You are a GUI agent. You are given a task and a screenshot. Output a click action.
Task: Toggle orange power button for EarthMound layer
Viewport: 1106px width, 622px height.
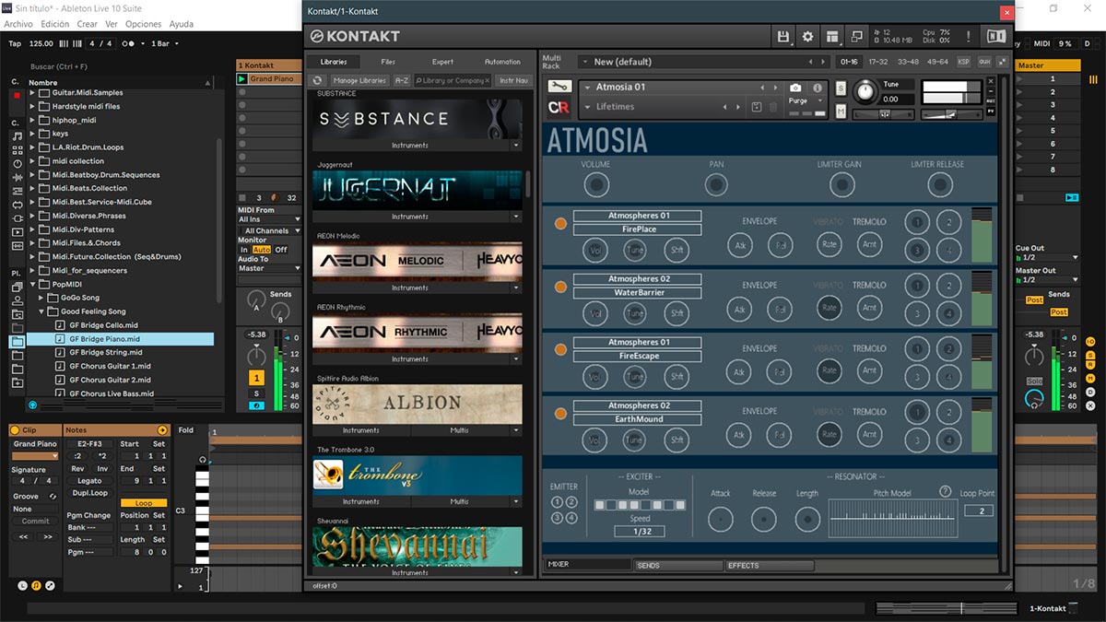(x=559, y=412)
